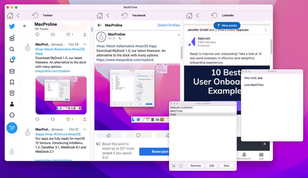Like the Facebook post

[109, 135]
